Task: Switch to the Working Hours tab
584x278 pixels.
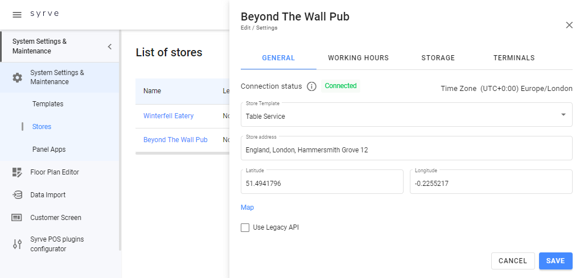Action: point(358,58)
